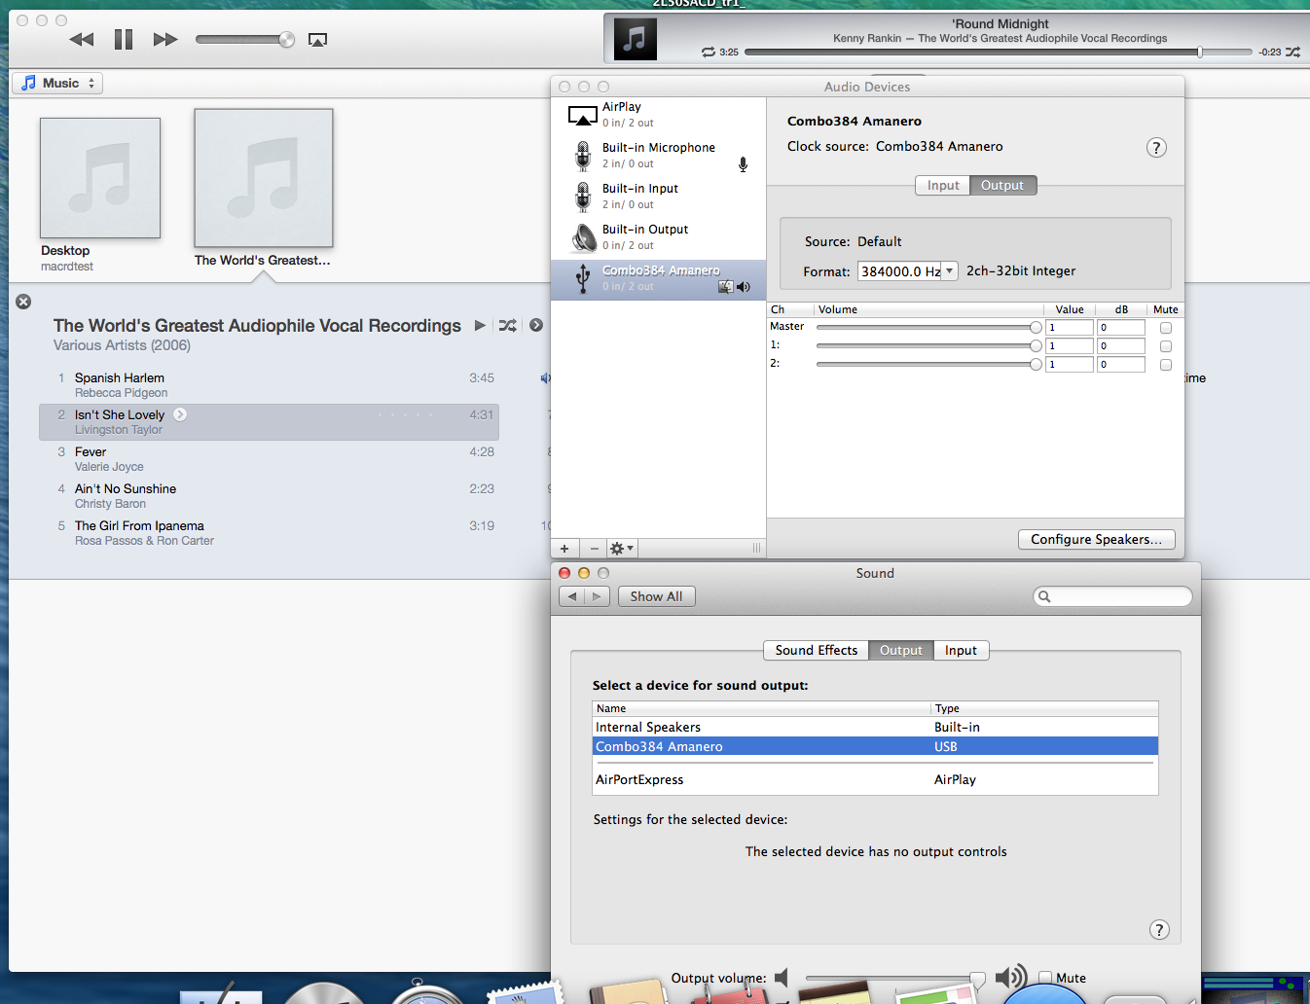
Task: Toggle shuffle icon in now-playing display
Action: (1292, 52)
